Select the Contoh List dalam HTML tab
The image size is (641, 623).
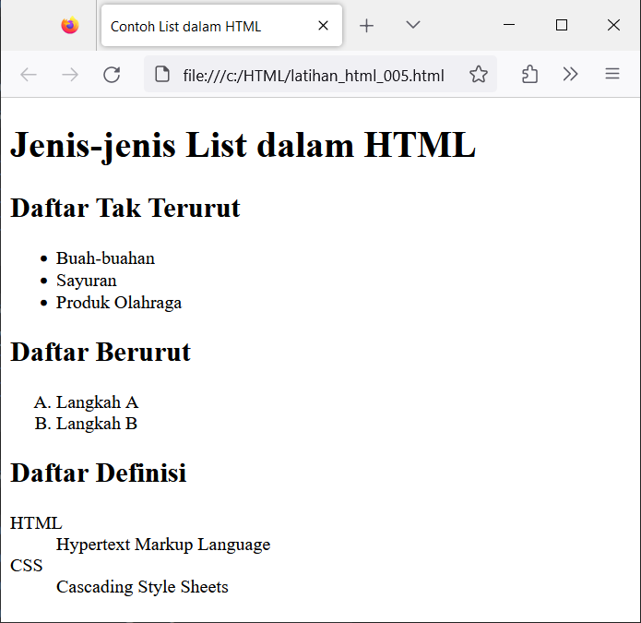[x=221, y=26]
